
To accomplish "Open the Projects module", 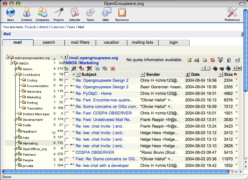I will [x=58, y=14].
